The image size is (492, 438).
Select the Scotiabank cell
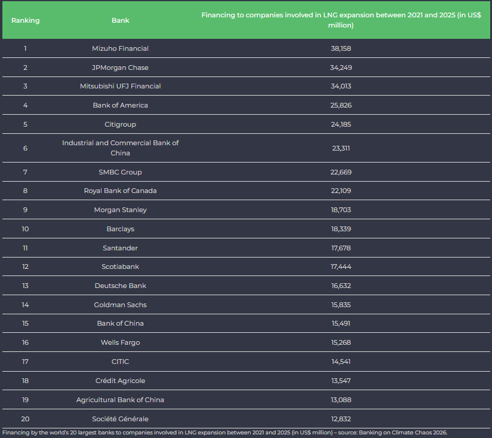(120, 267)
